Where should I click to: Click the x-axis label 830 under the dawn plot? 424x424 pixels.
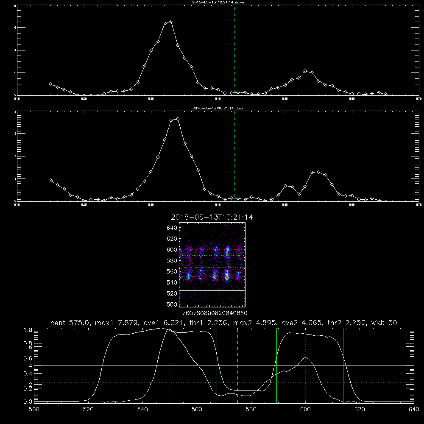click(x=151, y=99)
